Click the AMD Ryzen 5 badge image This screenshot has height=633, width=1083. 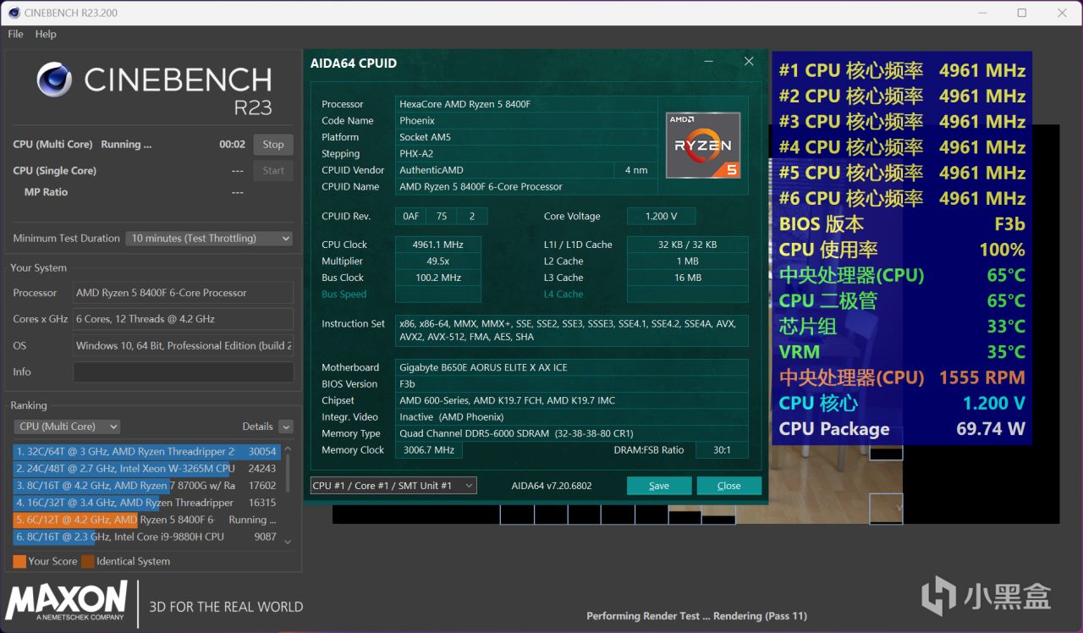[702, 145]
